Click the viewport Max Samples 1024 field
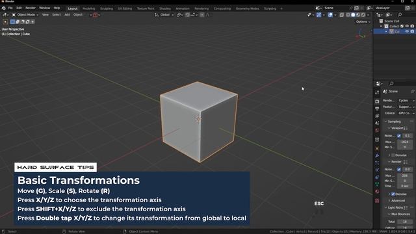Viewport: 416px width, 234px height. [405, 142]
